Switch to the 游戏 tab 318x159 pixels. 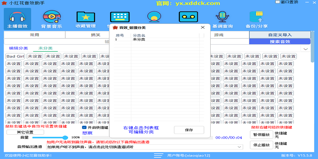tap(219, 35)
